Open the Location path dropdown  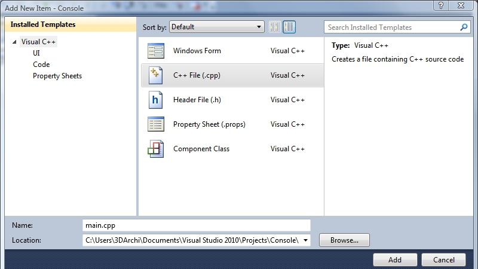[307, 240]
